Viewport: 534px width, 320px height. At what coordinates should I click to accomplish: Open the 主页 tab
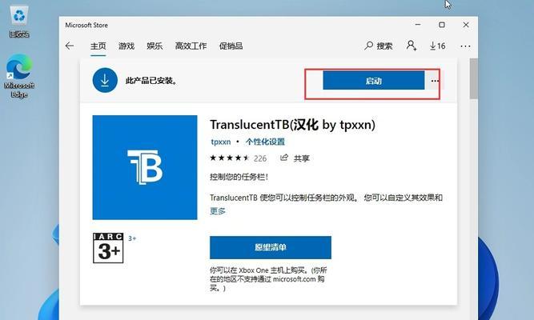coord(98,46)
